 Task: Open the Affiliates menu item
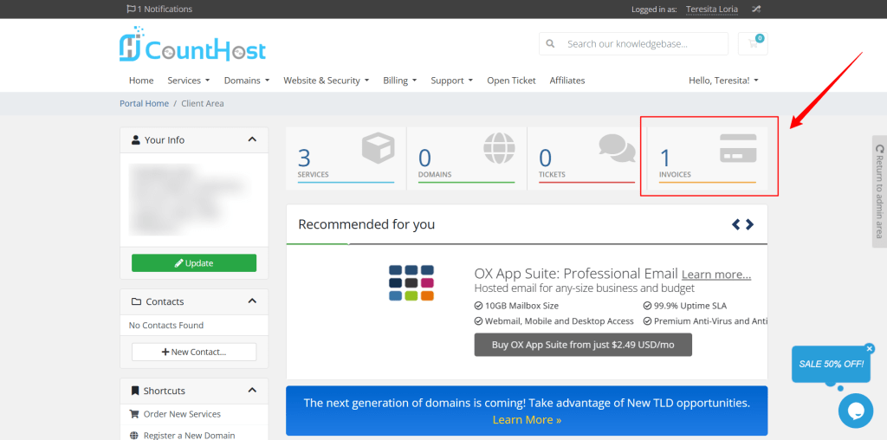coord(567,81)
